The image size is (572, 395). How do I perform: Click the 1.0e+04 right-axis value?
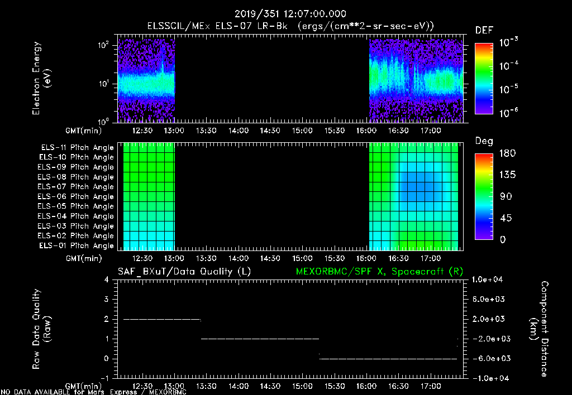tap(487, 280)
